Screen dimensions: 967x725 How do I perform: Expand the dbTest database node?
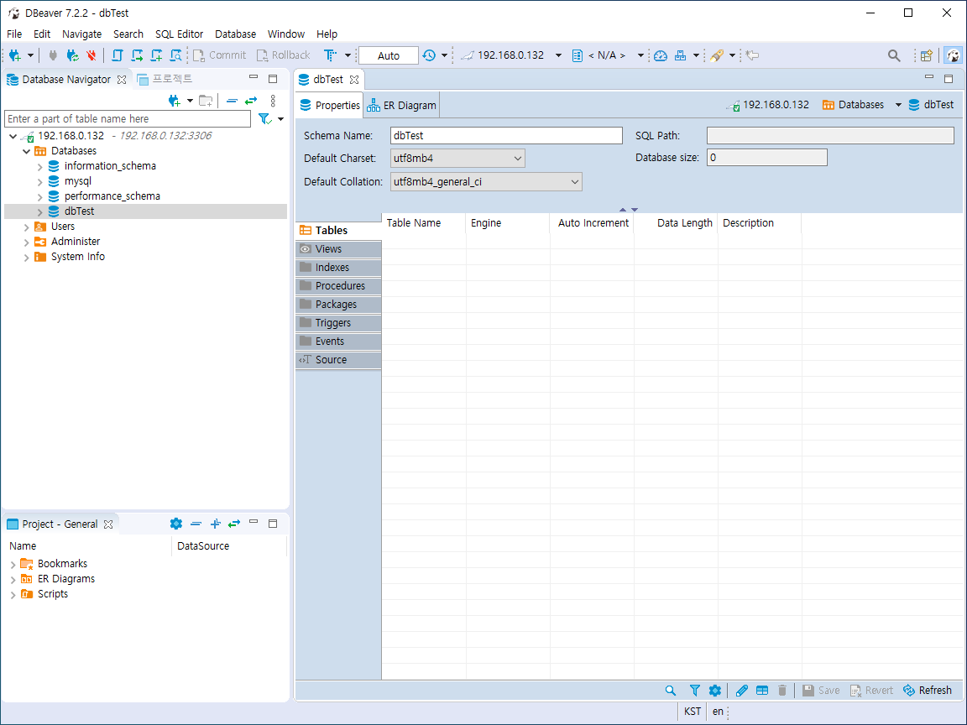pyautogui.click(x=40, y=212)
